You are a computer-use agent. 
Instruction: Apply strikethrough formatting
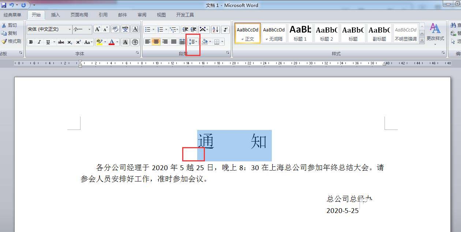click(61, 42)
